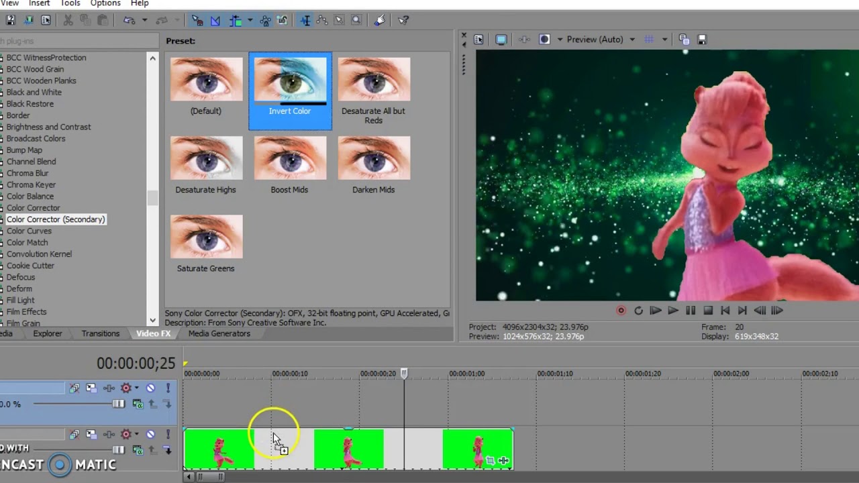Click the 00:00:01:00 mark on the timeline ruler

(x=466, y=374)
